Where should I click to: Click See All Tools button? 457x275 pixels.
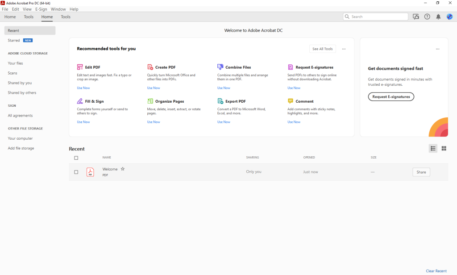point(322,49)
